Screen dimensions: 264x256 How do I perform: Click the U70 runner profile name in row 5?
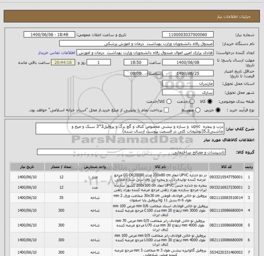pos(160,225)
